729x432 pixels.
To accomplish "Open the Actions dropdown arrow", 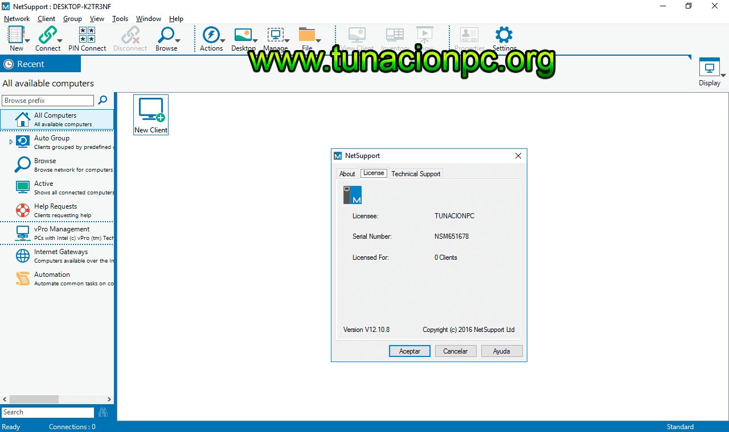I will [x=223, y=40].
